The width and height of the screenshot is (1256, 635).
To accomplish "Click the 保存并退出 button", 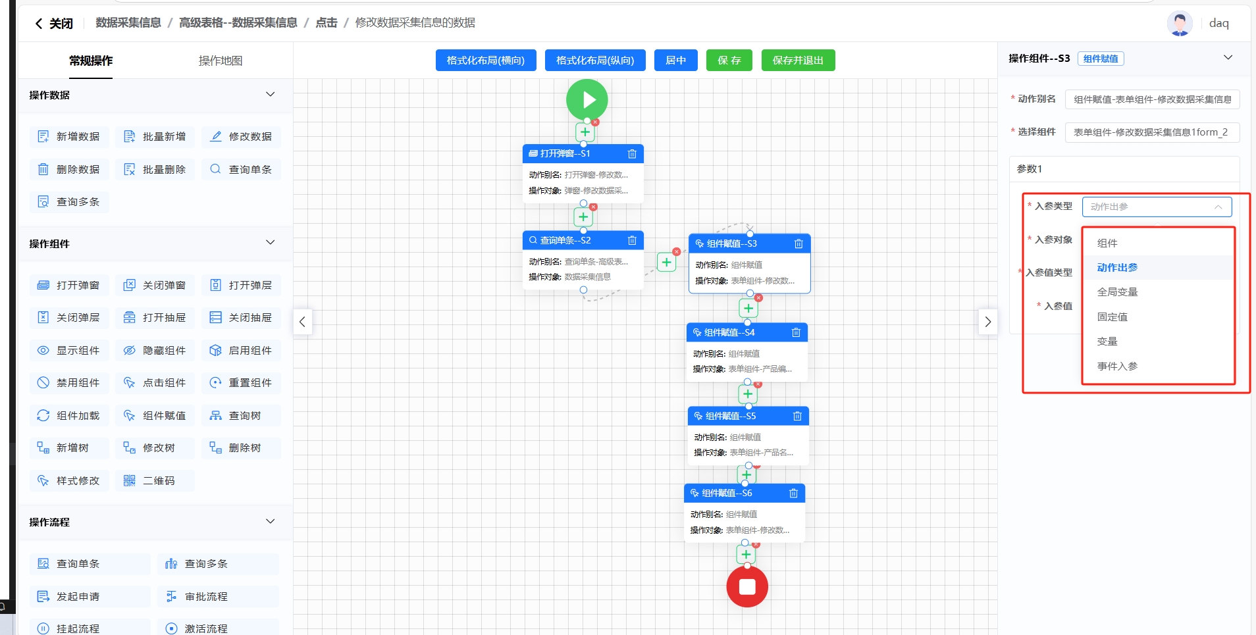I will [798, 61].
